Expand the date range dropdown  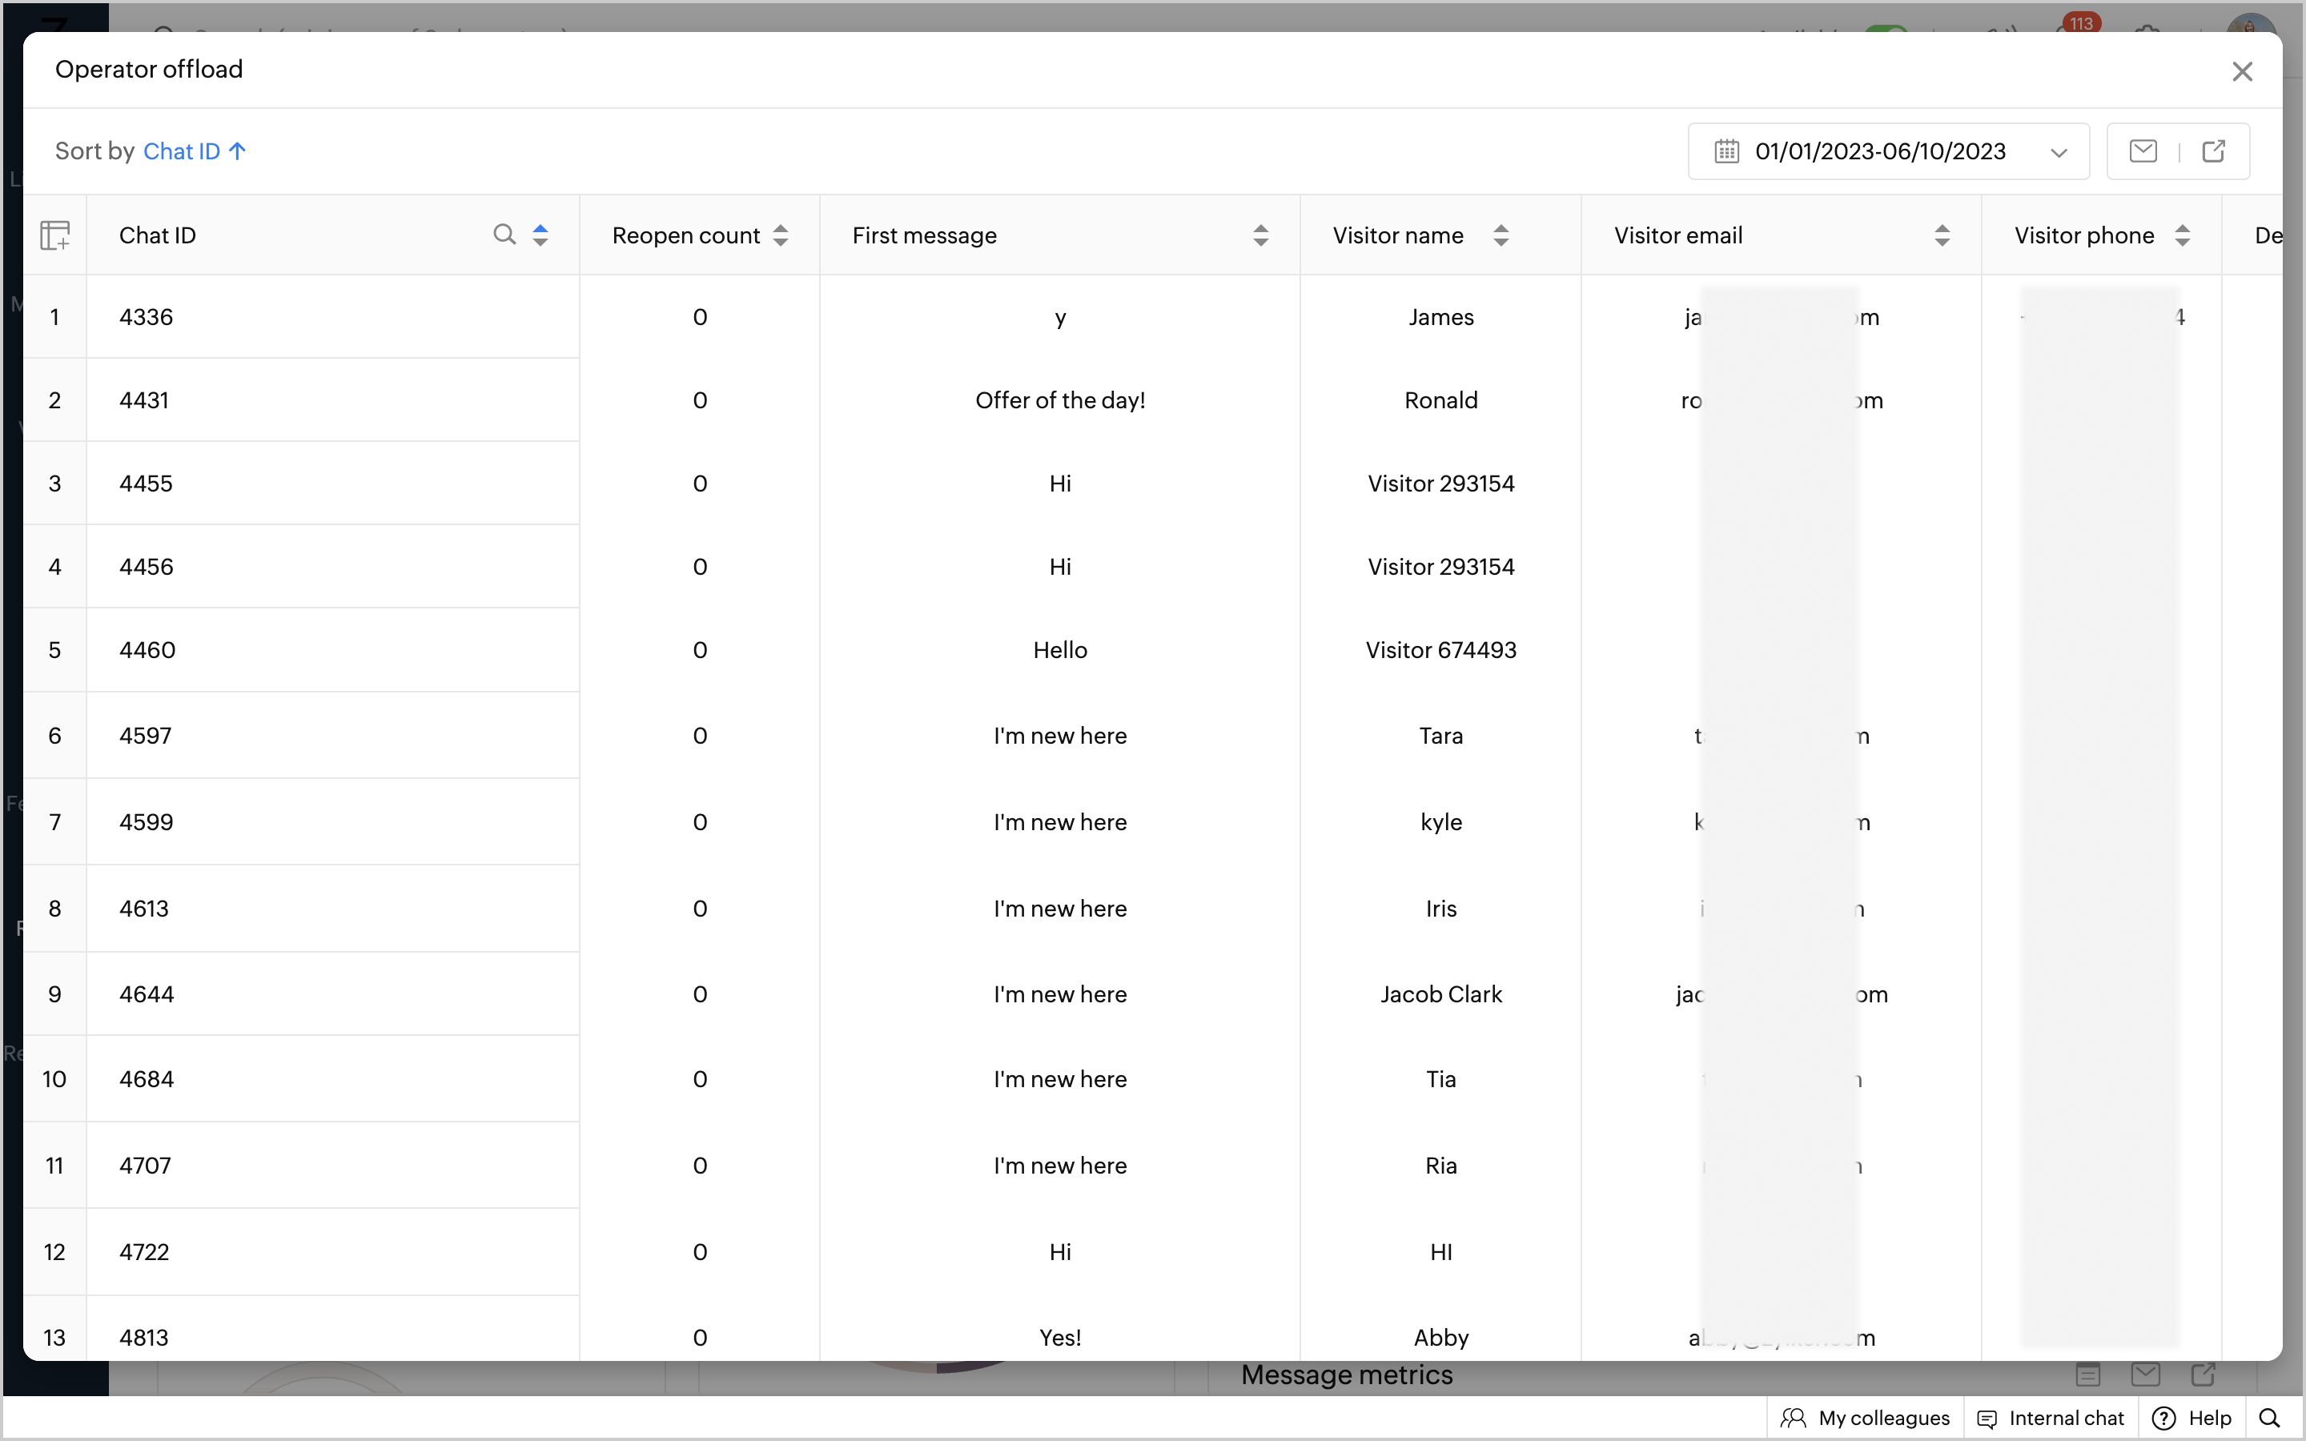point(2059,152)
